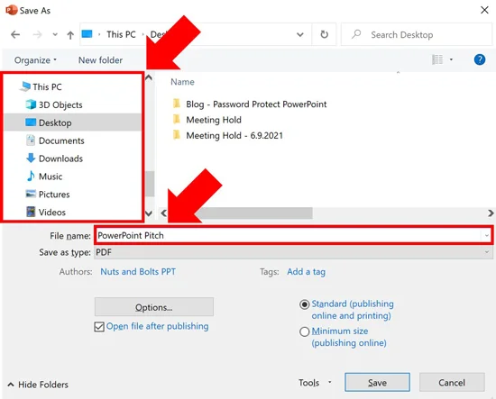Expand the address bar history dropdown
Viewport: 496px width, 399px height.
click(x=300, y=34)
